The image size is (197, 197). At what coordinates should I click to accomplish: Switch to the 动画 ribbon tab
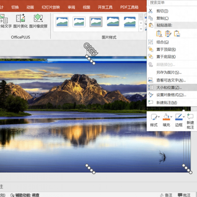[x=30, y=7]
